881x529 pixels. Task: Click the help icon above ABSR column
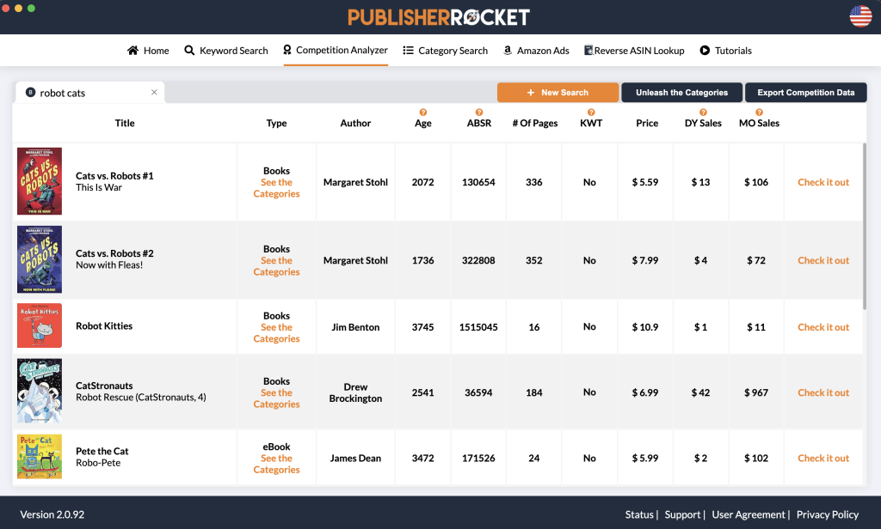pyautogui.click(x=479, y=112)
